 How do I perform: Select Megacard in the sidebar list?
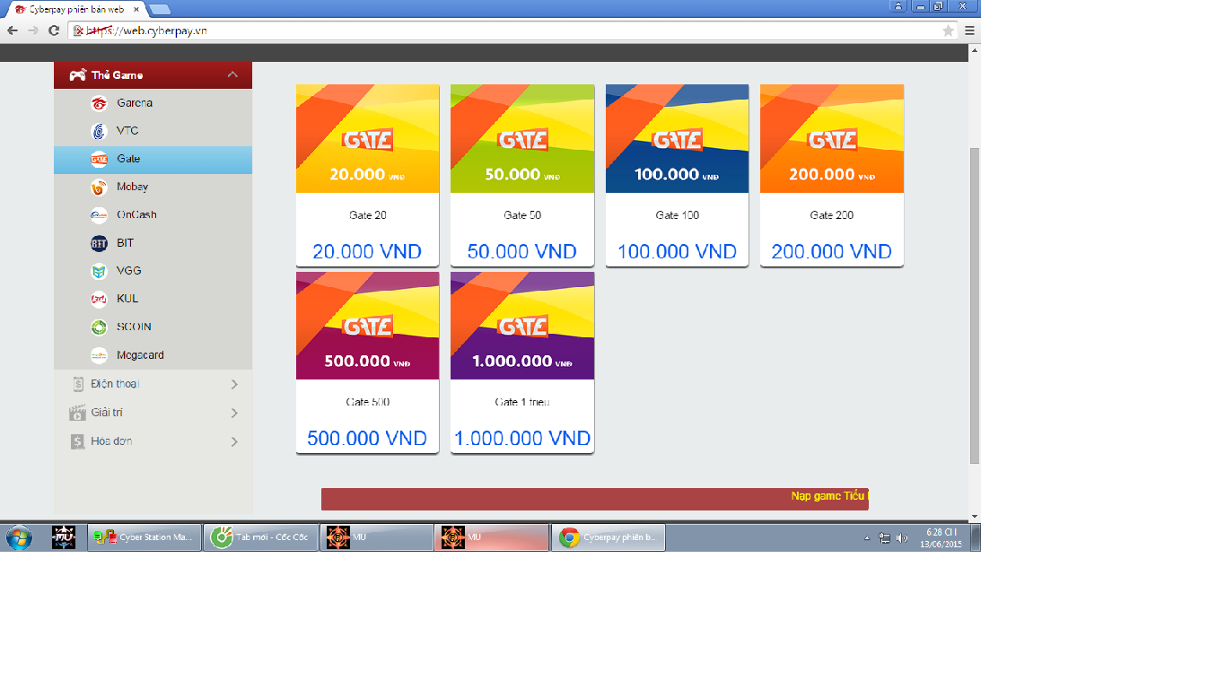153,355
